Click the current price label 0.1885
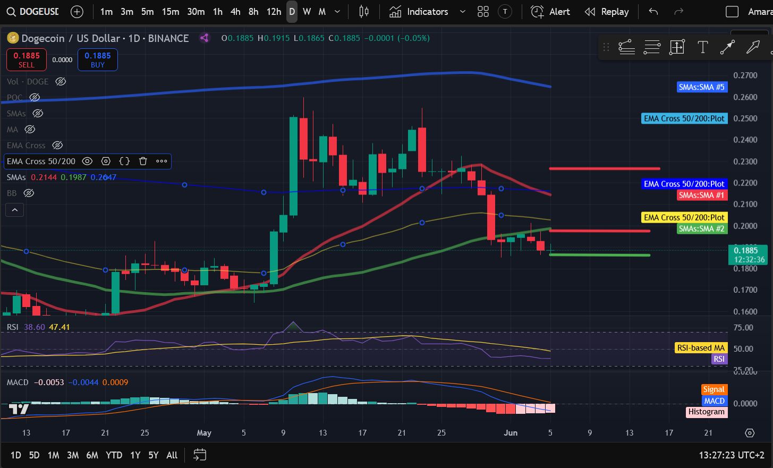Screen dimensions: 773x468 748,254
